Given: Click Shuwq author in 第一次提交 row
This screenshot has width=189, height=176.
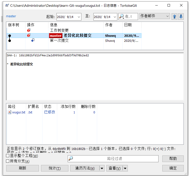Looking at the screenshot, I should coord(110,41).
